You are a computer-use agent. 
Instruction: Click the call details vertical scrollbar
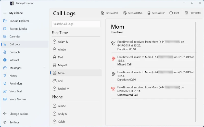tap(196, 72)
